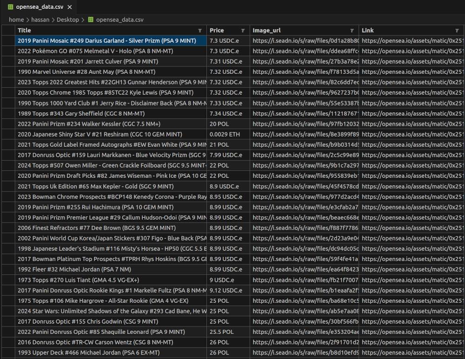Click the green CSV icon on the tab
Image resolution: width=465 pixels, height=359 pixels.
pyautogui.click(x=10, y=7)
